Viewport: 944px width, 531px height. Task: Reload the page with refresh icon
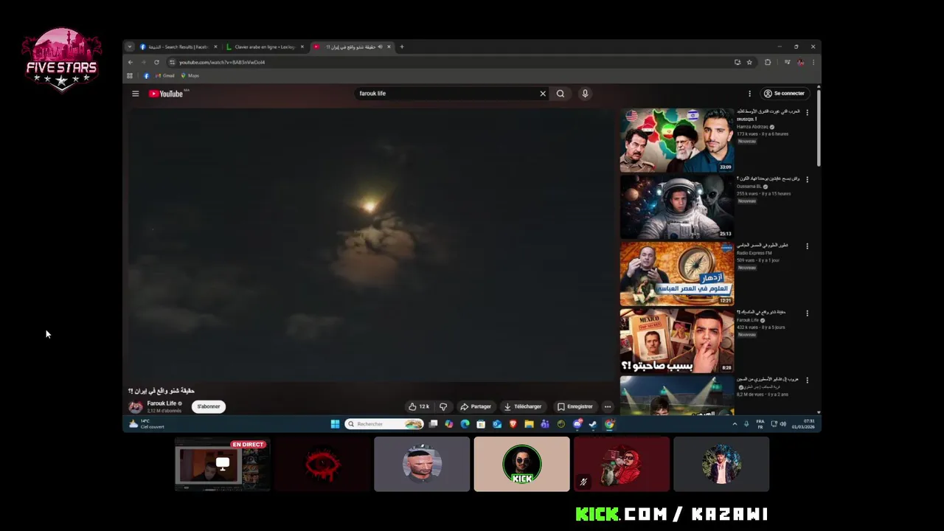156,62
